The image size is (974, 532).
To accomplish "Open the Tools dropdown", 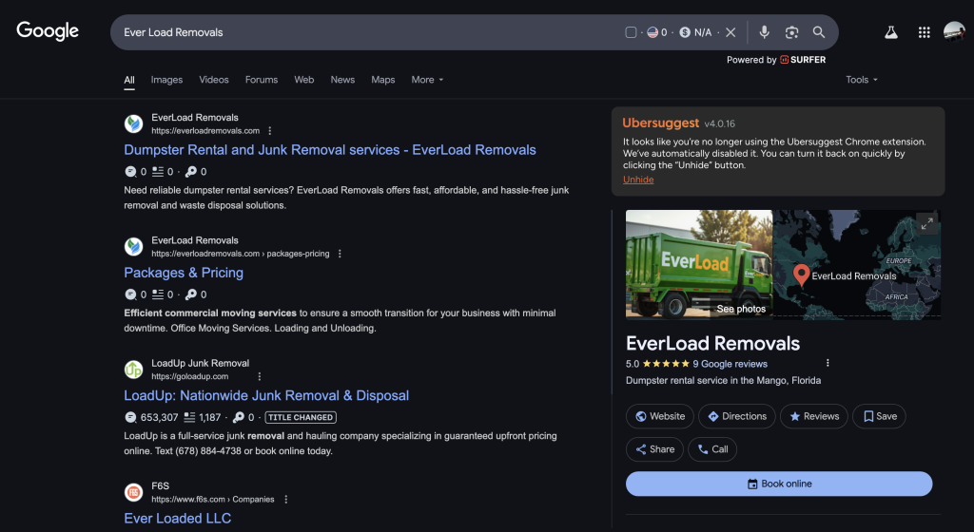I will coord(862,80).
